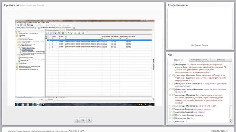The height and width of the screenshot is (132, 236).
Task: Click the chat message from Менщикова Юлия Васильевна
Action: pyautogui.click(x=198, y=85)
